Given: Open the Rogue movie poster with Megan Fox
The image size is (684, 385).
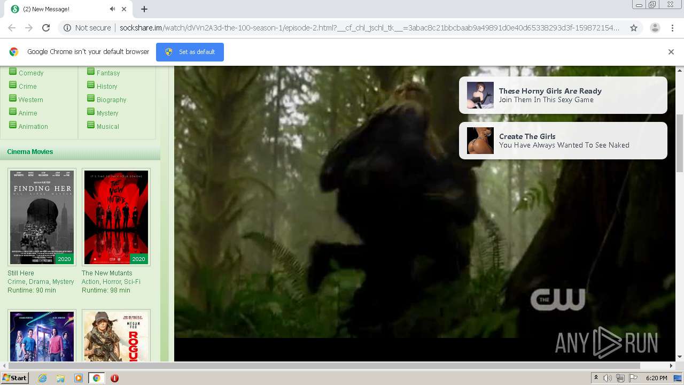Looking at the screenshot, I should pos(116,336).
